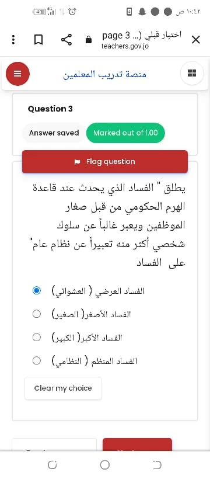Image resolution: width=210 pixels, height=479 pixels.
Task: Tap the red next page button at bottom
Action: click(137, 445)
